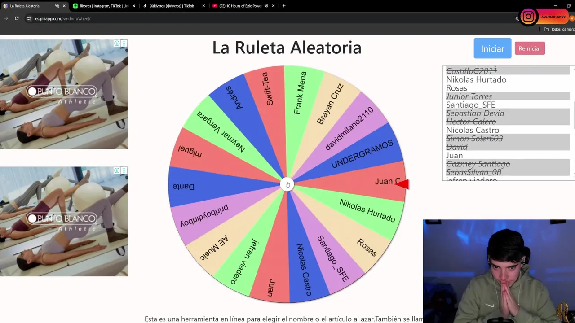Viewport: 575px width, 323px height.
Task: Open a new browser tab
Action: (x=283, y=6)
